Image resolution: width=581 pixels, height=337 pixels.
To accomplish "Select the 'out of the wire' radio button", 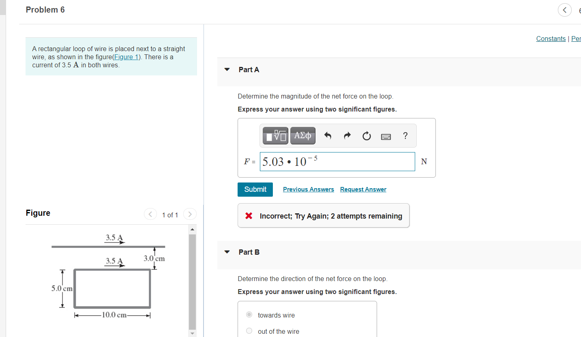I will point(249,331).
